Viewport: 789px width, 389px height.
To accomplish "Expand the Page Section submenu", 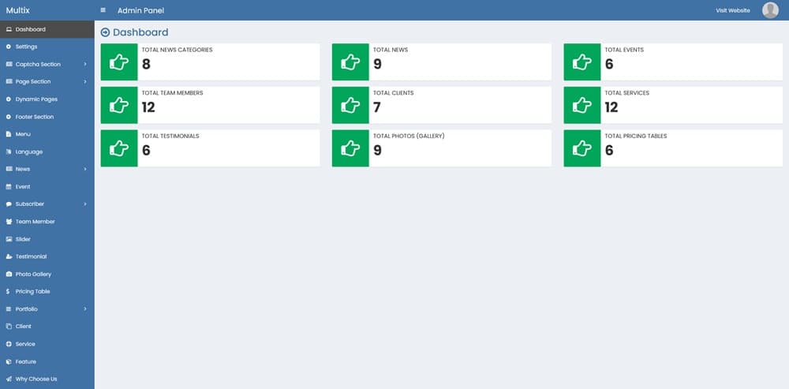I will (84, 81).
